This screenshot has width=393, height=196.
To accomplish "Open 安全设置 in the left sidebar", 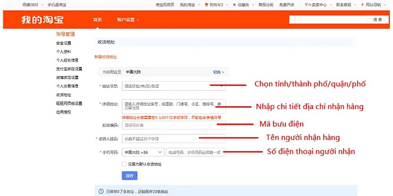I will (x=64, y=43).
